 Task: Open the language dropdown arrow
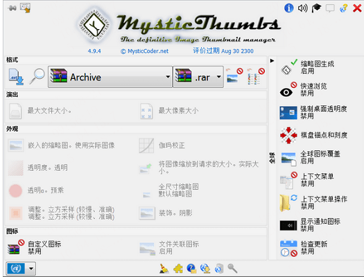(31, 269)
